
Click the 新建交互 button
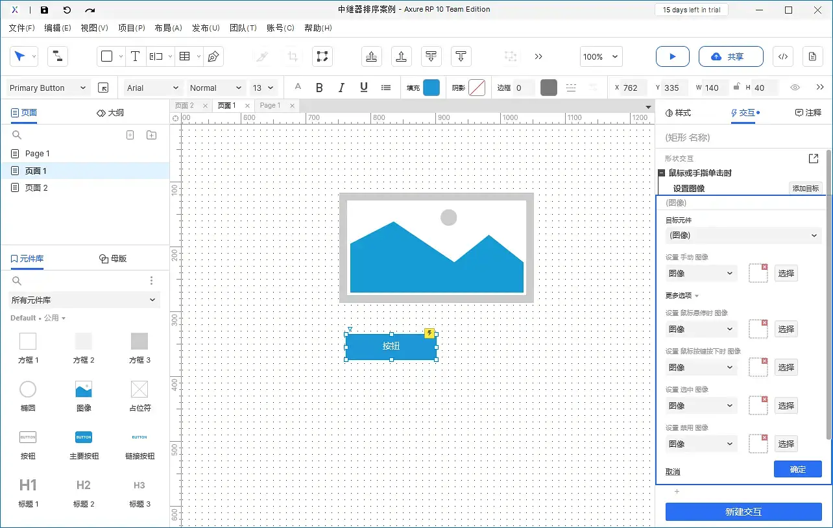pos(743,512)
